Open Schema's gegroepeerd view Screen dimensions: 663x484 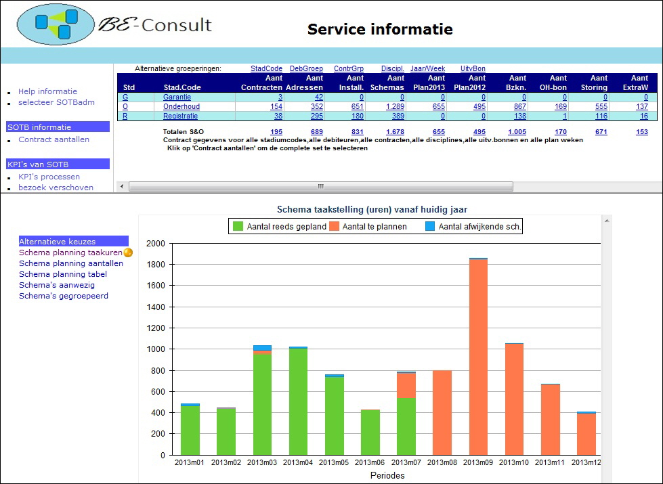tap(63, 296)
